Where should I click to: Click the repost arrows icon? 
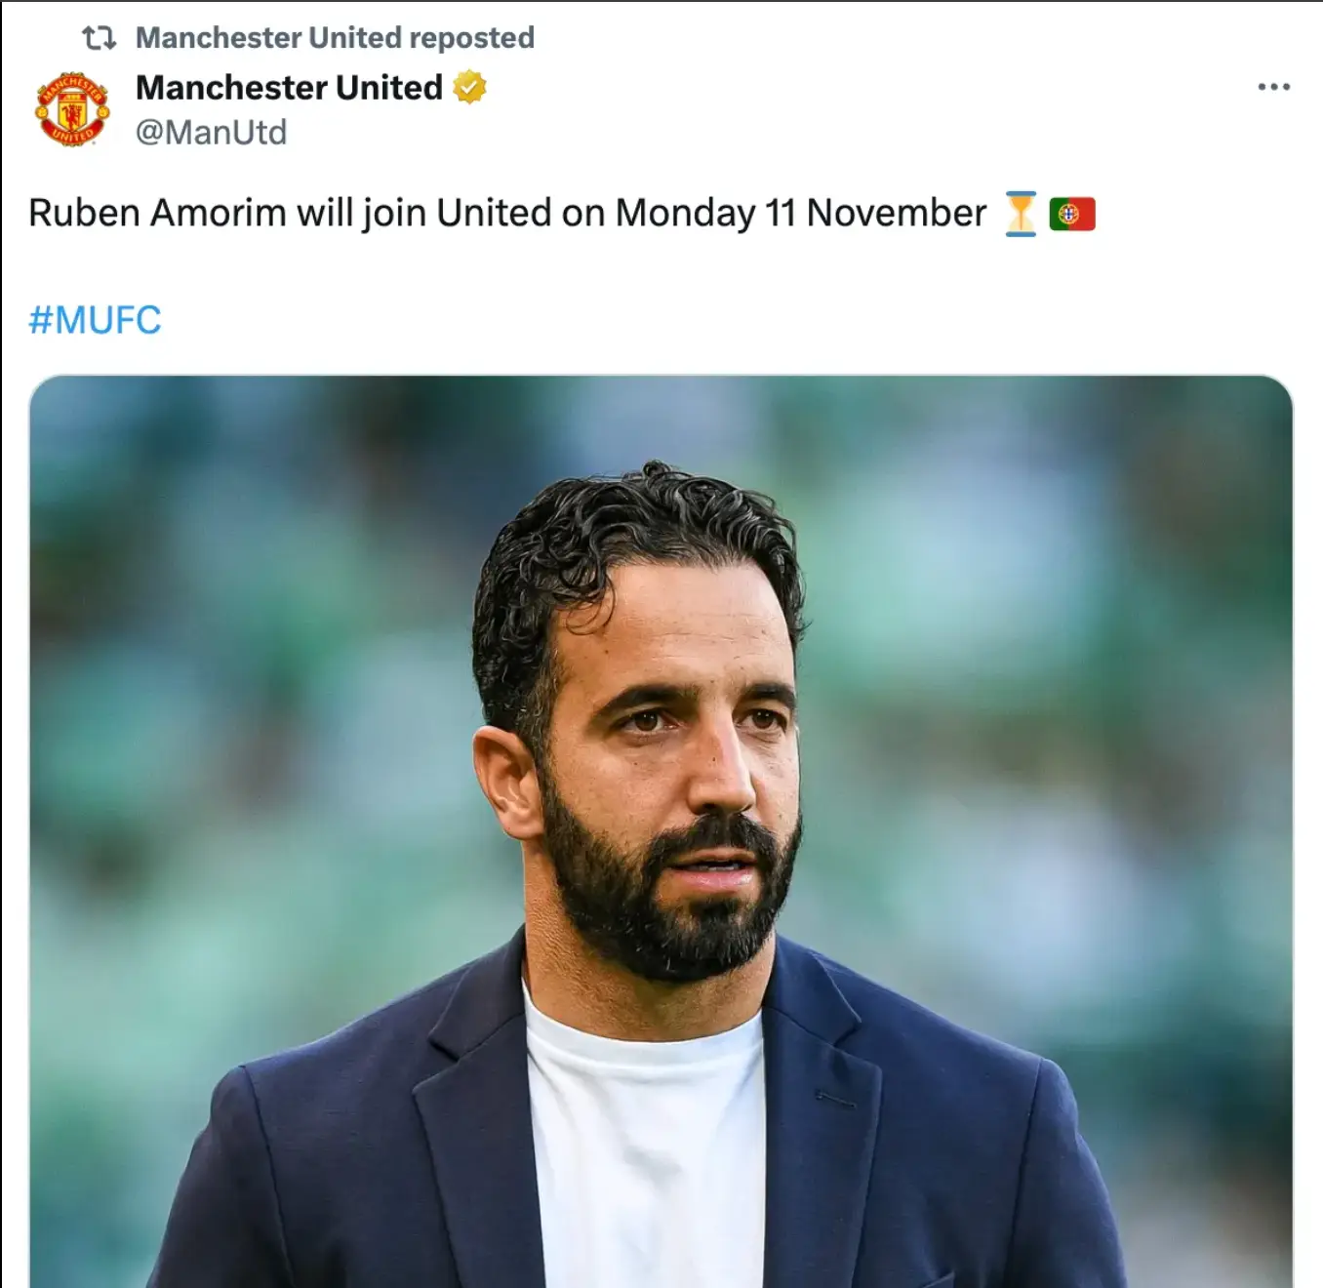(99, 38)
